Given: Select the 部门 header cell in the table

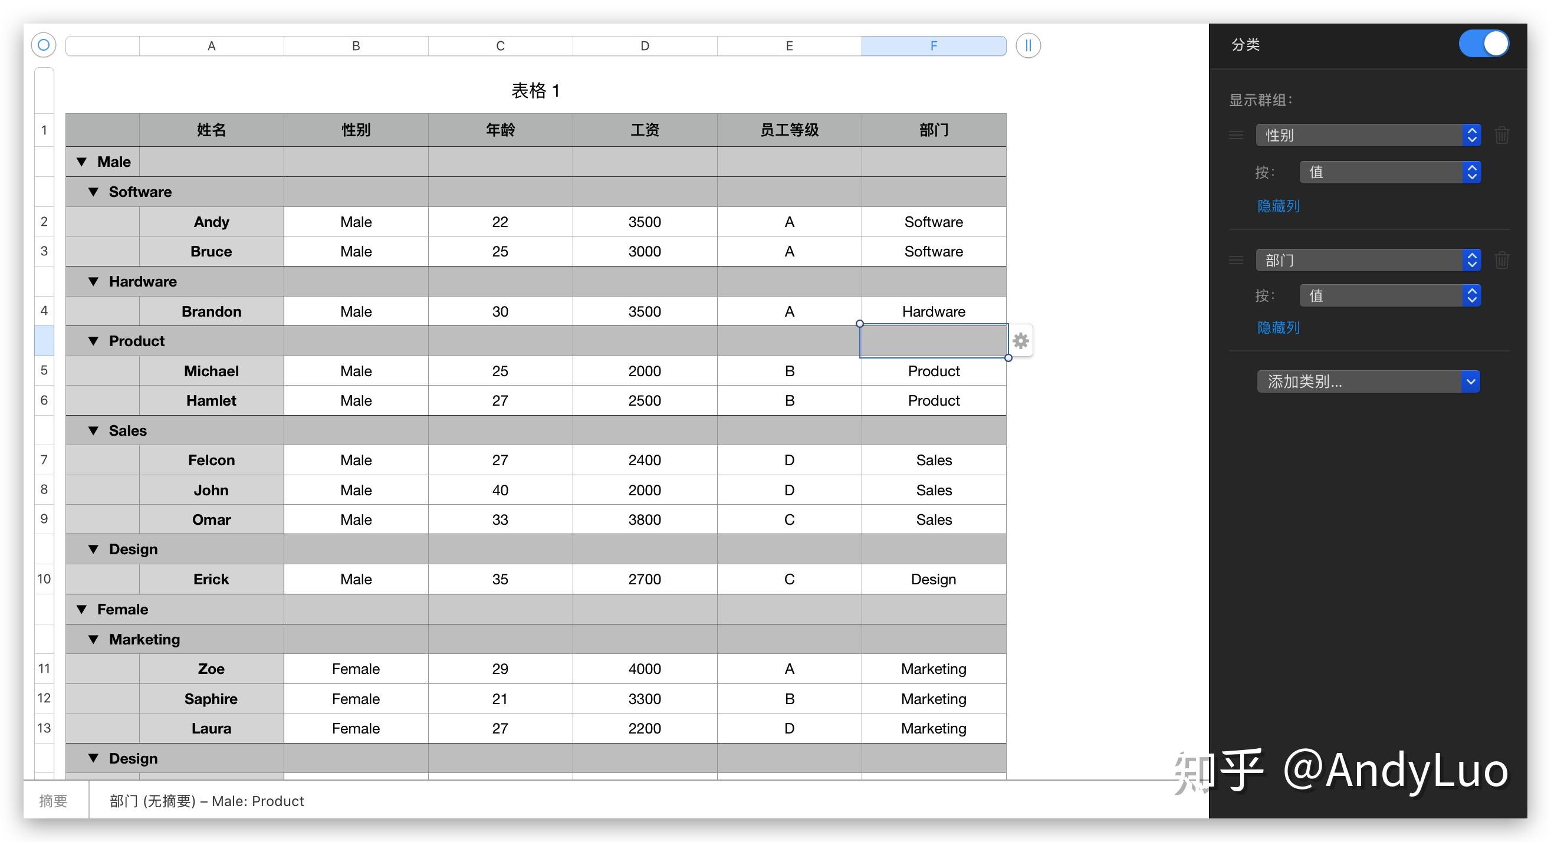Looking at the screenshot, I should (934, 130).
